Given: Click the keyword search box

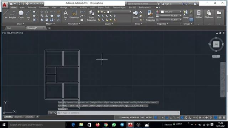Looking at the screenshot, I should pos(142,4).
